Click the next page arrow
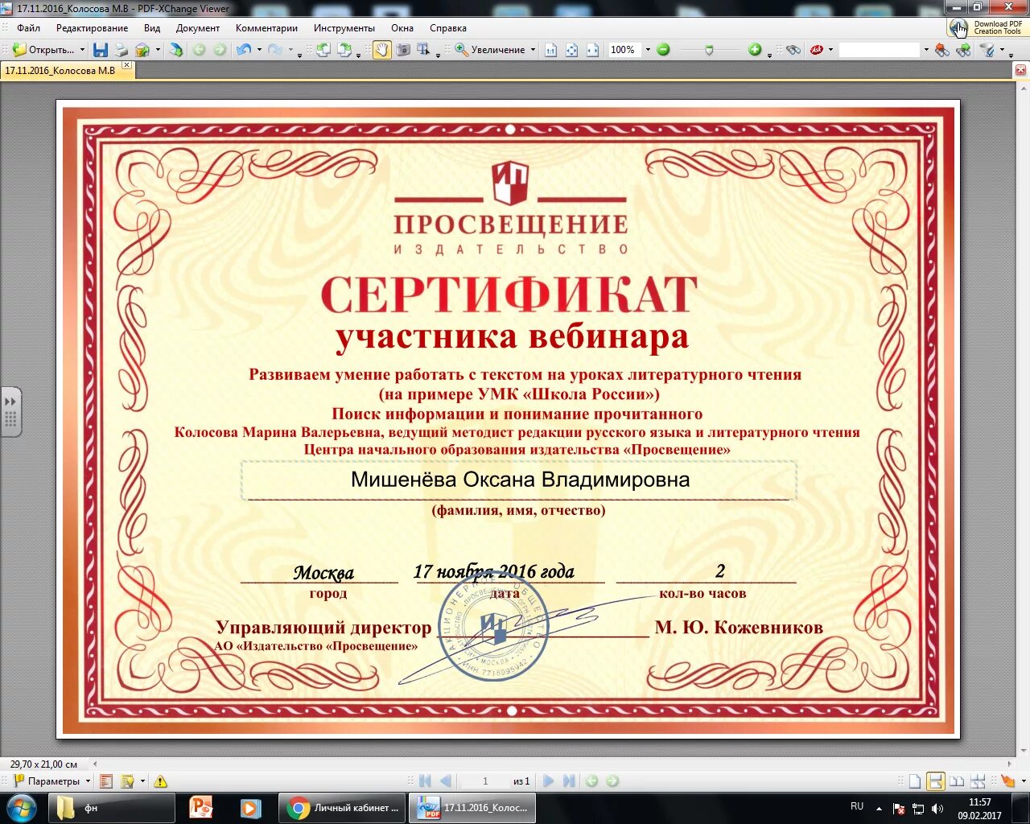 click(x=549, y=781)
